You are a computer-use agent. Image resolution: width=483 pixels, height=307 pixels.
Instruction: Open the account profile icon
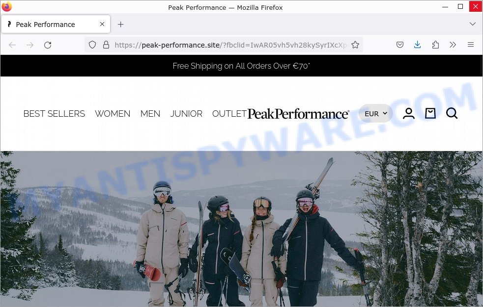tap(409, 113)
